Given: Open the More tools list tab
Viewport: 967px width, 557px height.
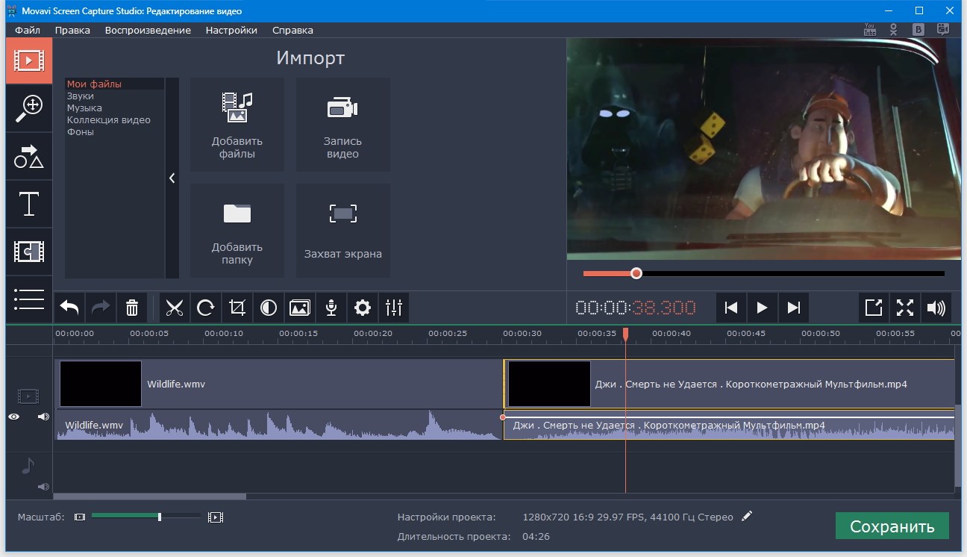Looking at the screenshot, I should click(29, 299).
